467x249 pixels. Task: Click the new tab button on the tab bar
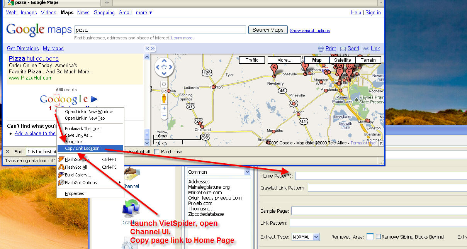coord(107,3)
